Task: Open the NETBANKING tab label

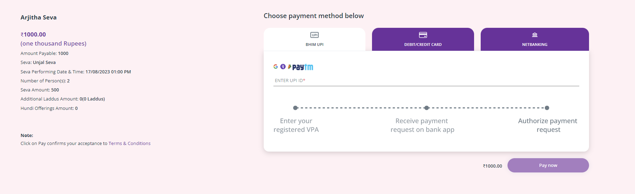Action: pos(535,45)
